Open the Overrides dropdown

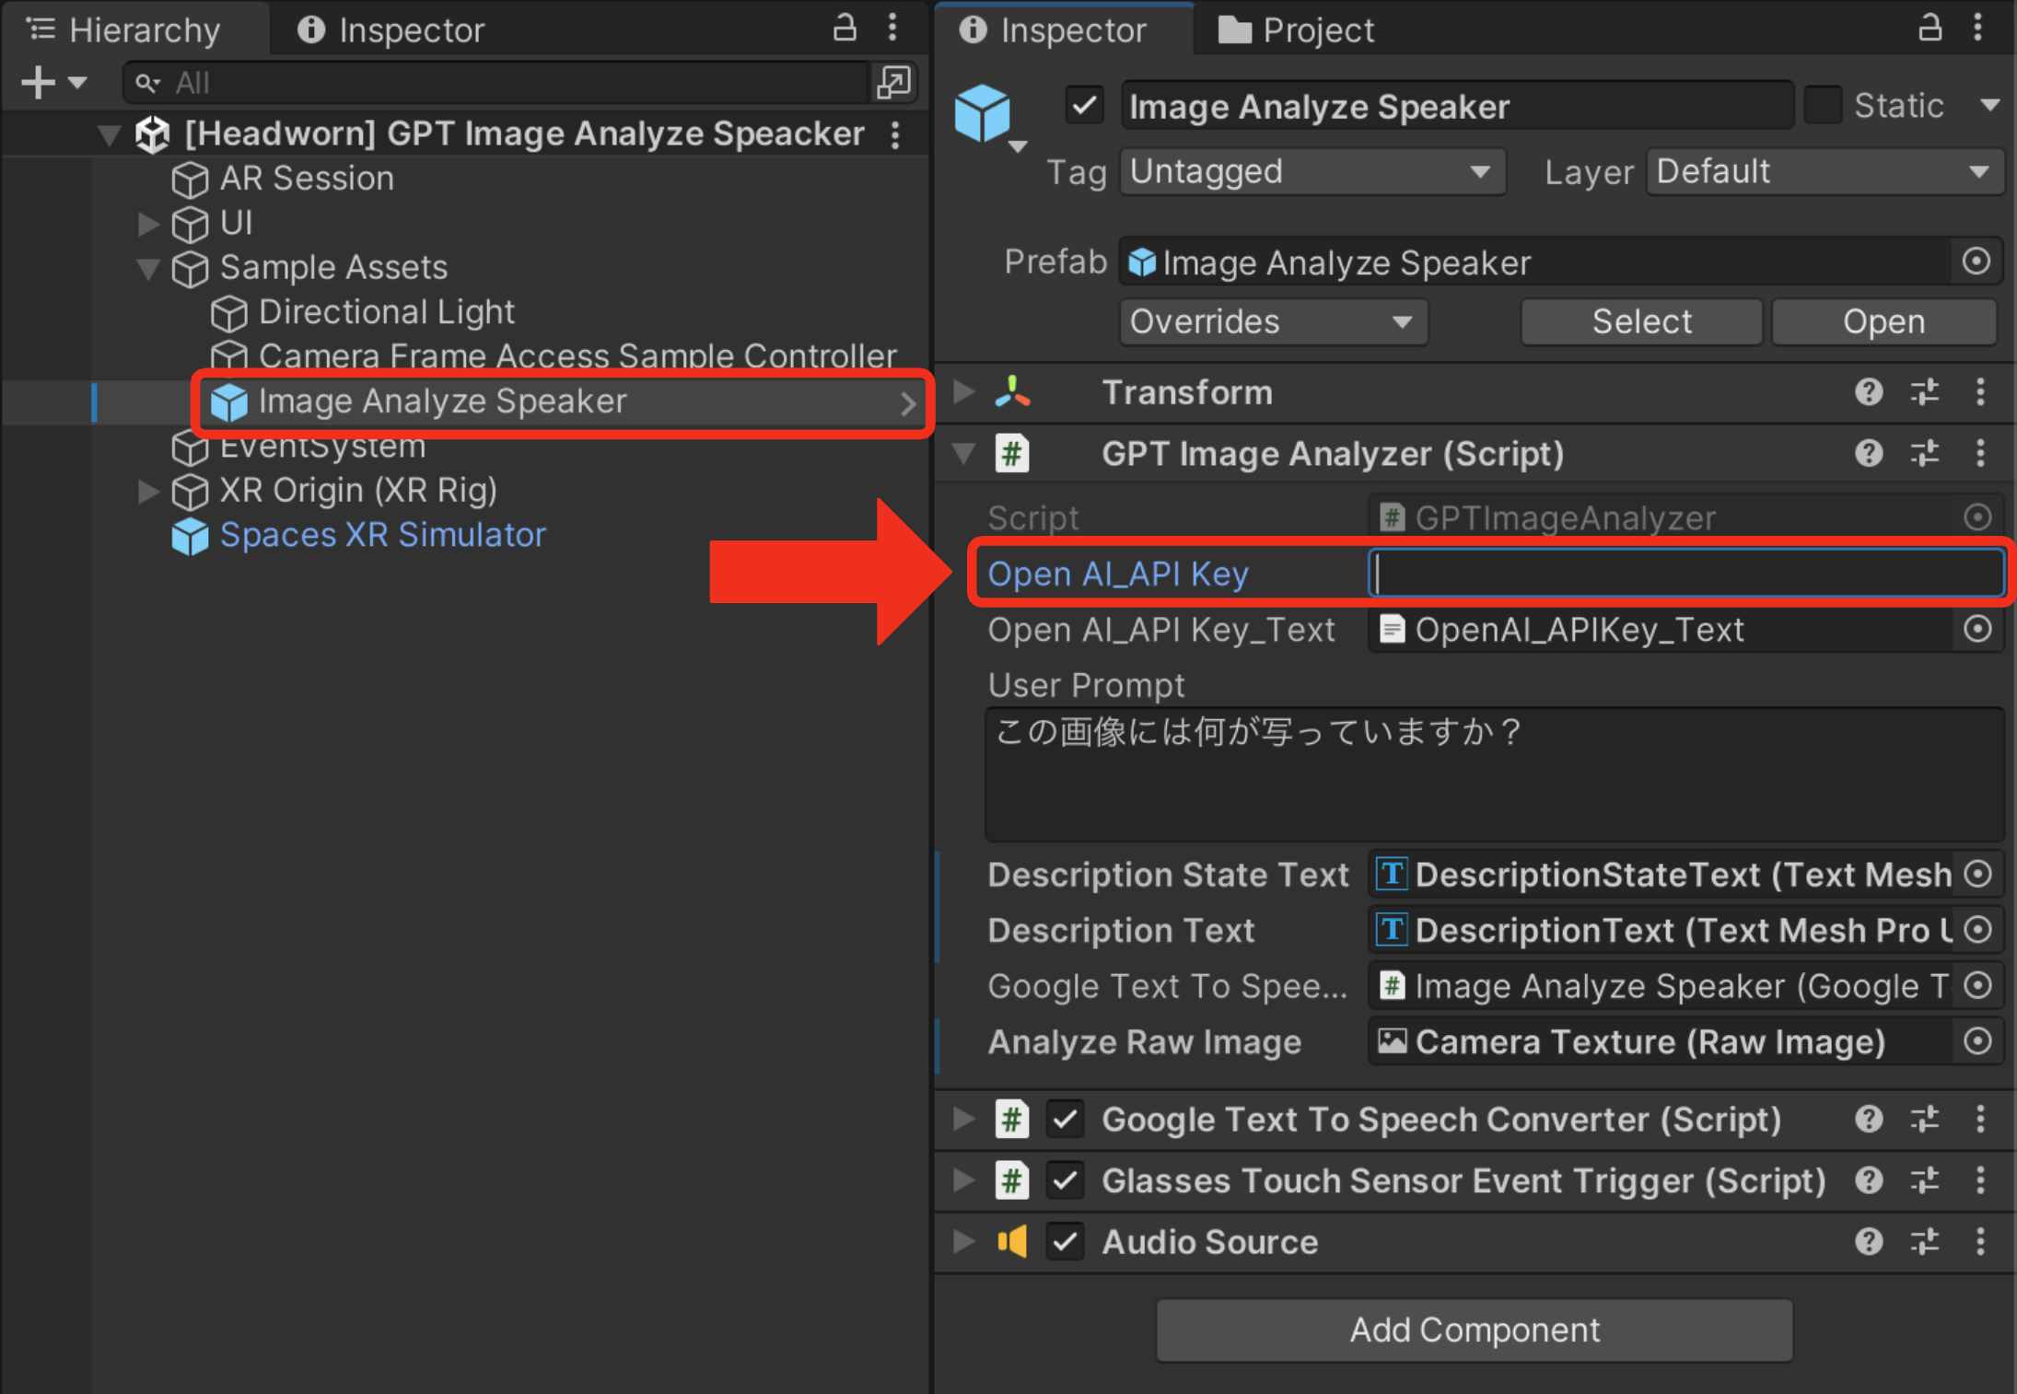coord(1274,322)
